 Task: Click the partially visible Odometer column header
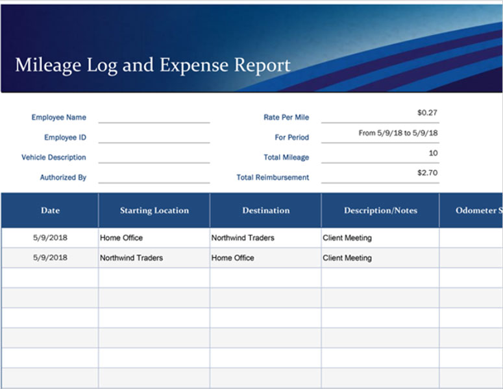click(478, 210)
